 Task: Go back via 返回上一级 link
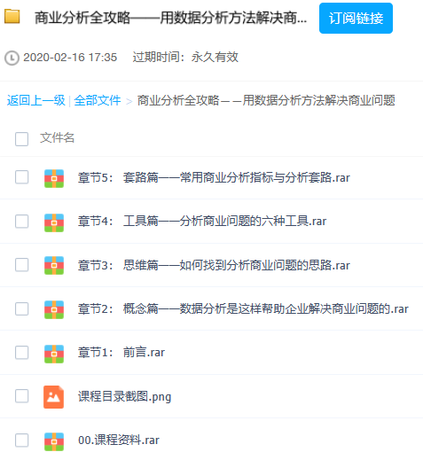[36, 100]
